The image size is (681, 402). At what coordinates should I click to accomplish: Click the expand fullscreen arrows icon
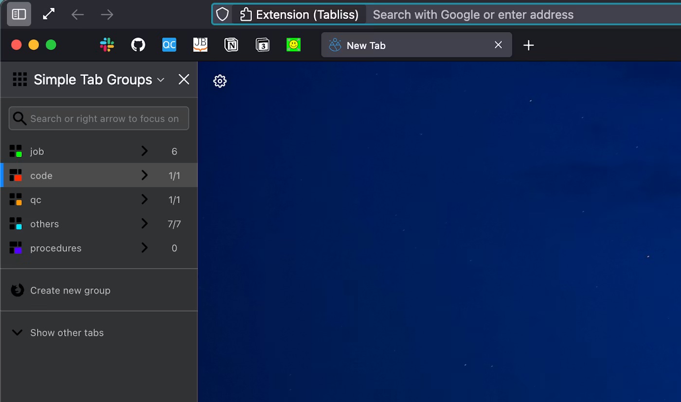[x=49, y=14]
